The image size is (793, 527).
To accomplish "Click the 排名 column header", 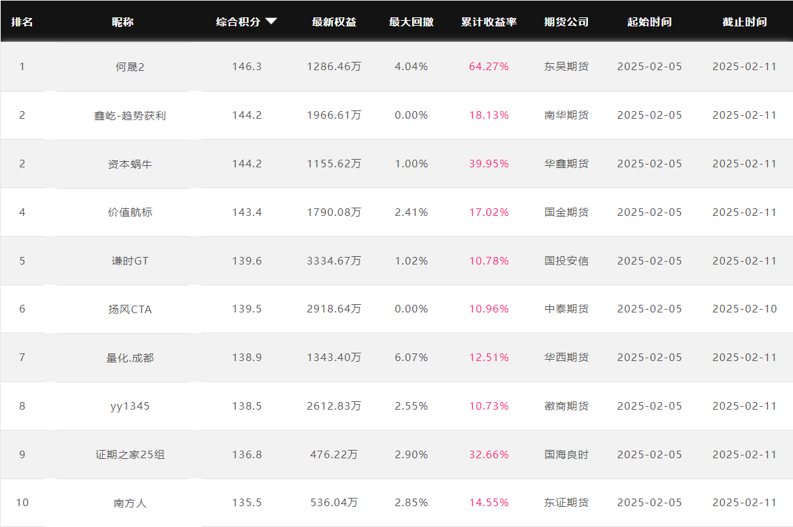I will click(22, 22).
